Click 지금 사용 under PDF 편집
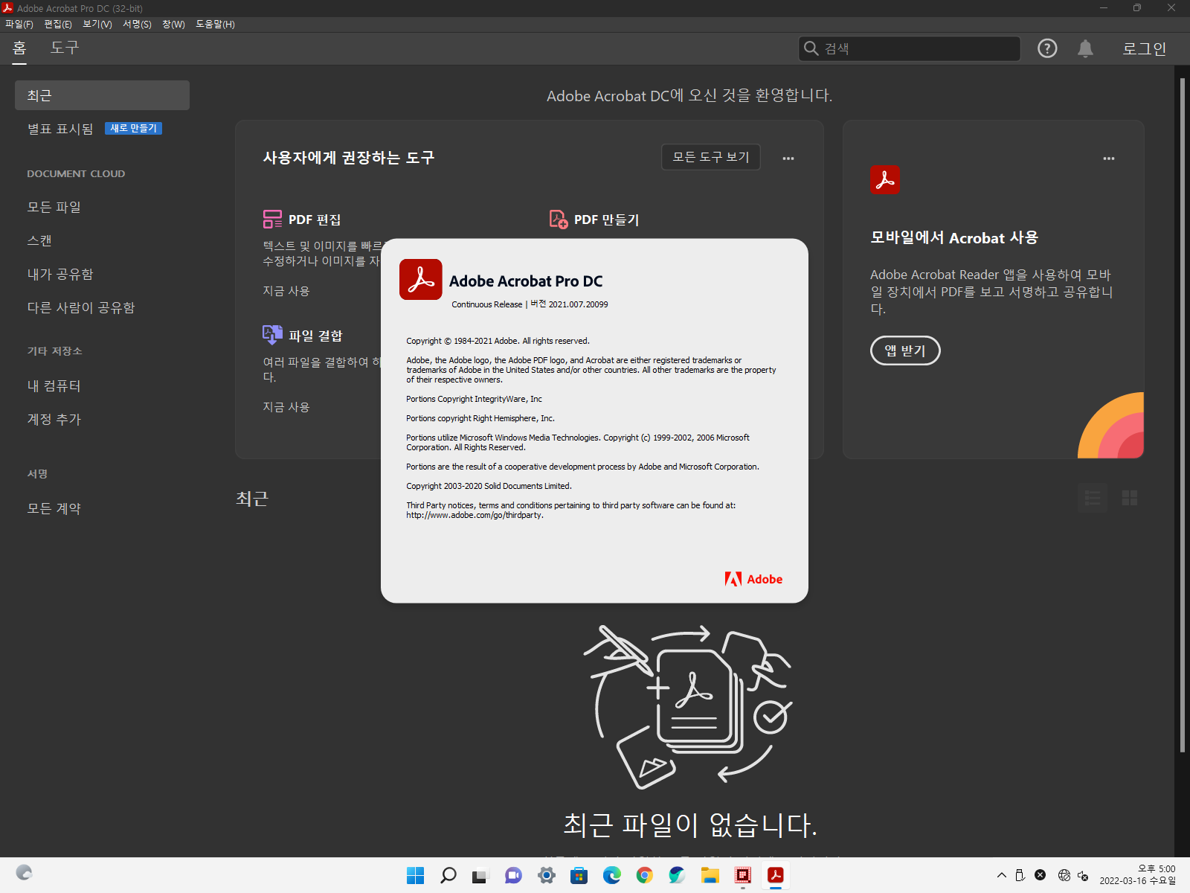The height and width of the screenshot is (893, 1190). point(286,291)
